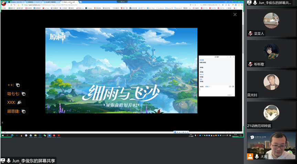This screenshot has height=164, width=297.
Task: Open Microsoft Edge from the taskbar
Action: (12, 135)
